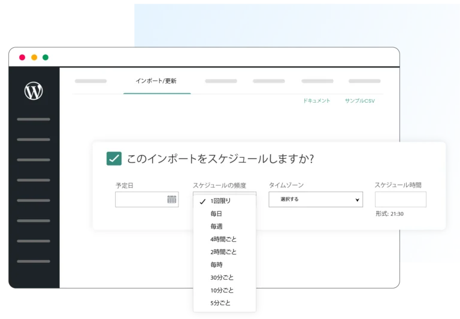Open the ドキュメント link
Viewport: 460px width, 319px height.
coord(317,101)
